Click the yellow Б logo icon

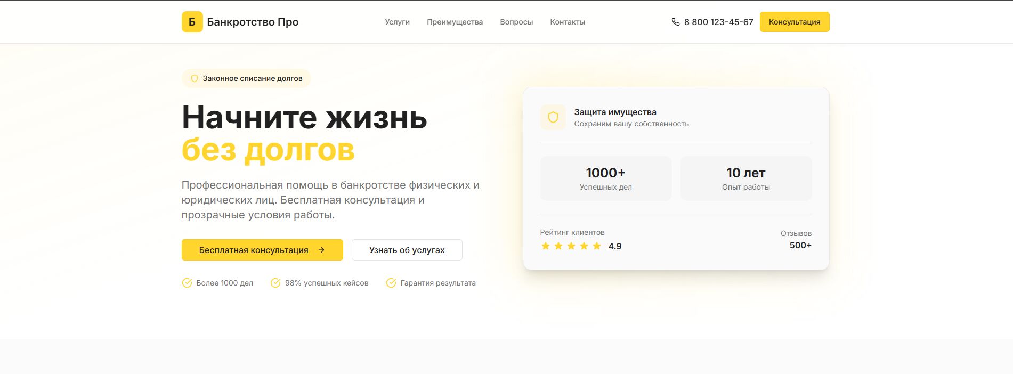(192, 22)
